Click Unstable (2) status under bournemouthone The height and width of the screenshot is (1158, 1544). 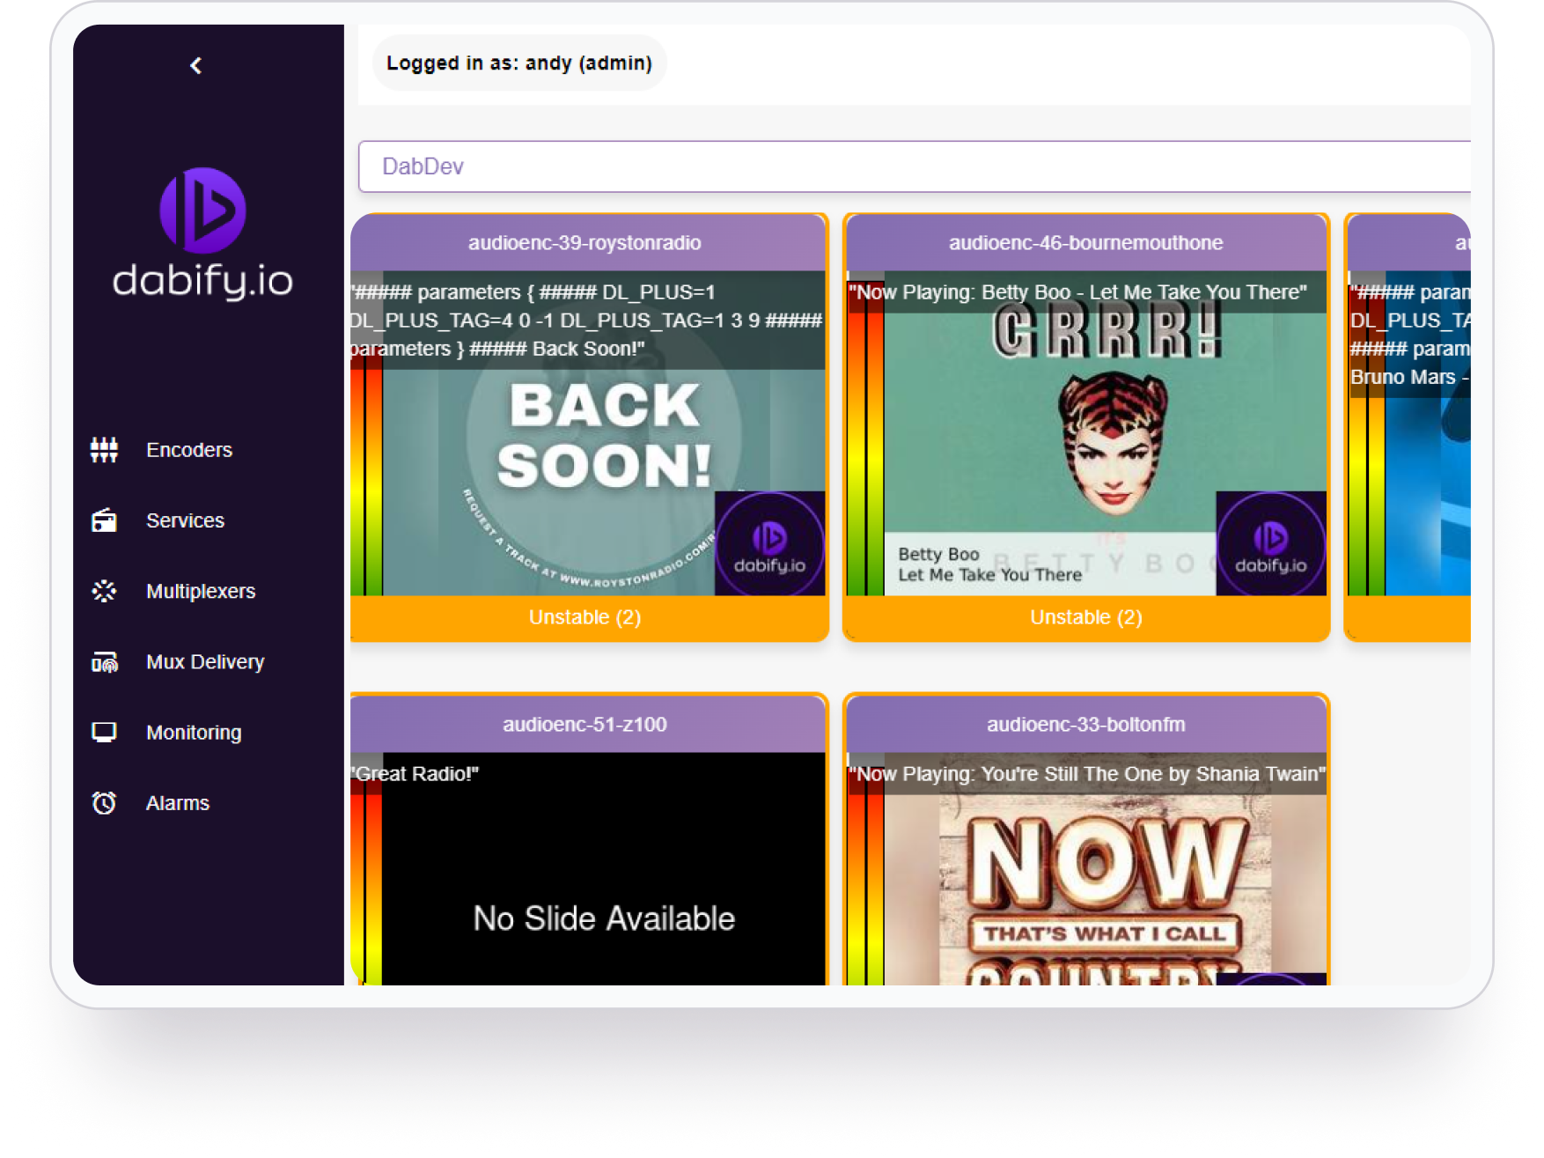tap(1085, 617)
